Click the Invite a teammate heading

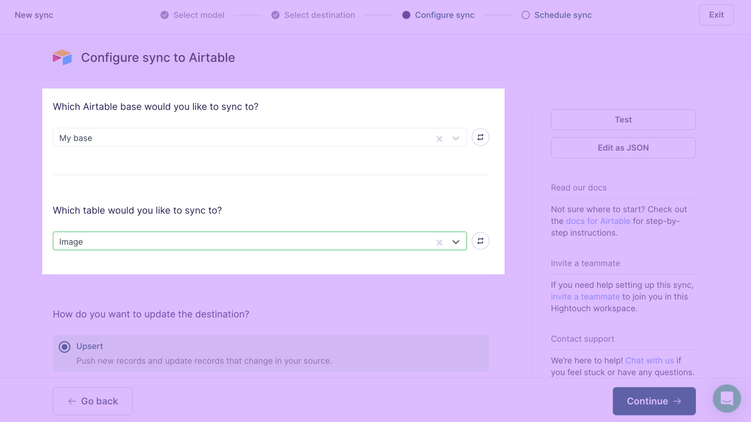(586, 263)
